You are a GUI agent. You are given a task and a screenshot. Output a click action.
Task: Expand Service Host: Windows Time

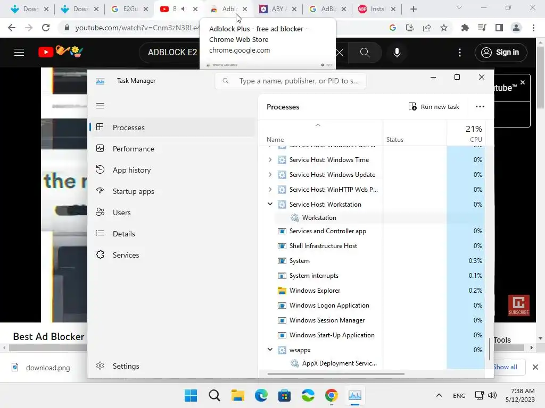pos(270,159)
